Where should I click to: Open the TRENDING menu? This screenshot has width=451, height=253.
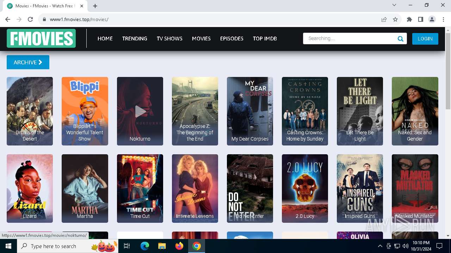[x=135, y=39]
